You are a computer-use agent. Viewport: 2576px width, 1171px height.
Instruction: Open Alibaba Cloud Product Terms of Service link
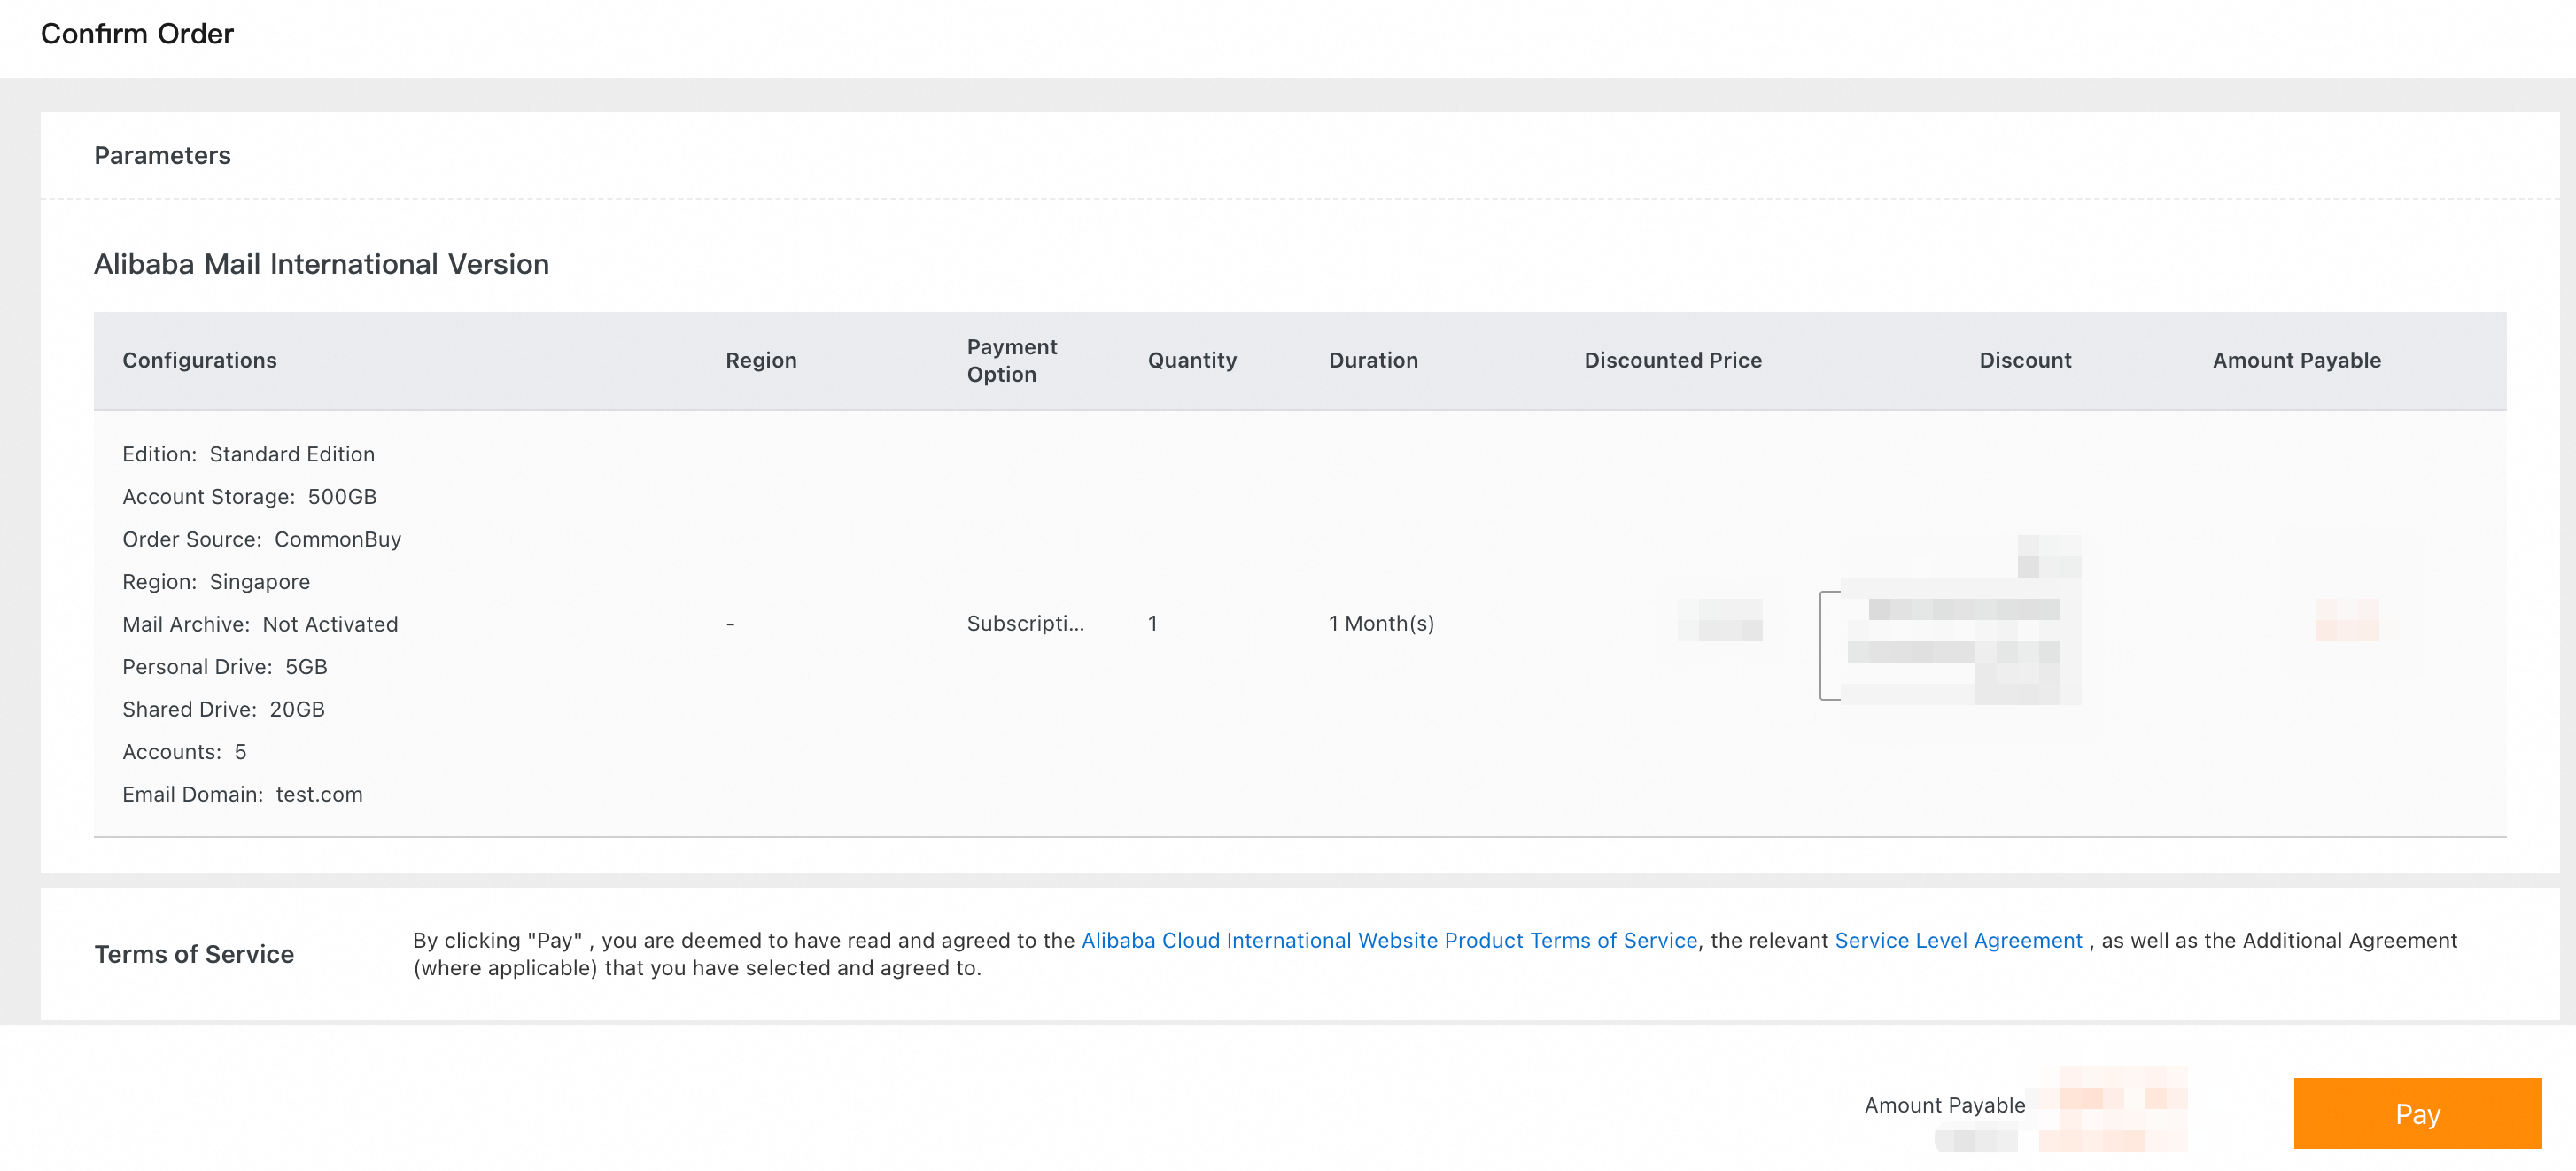point(1388,940)
